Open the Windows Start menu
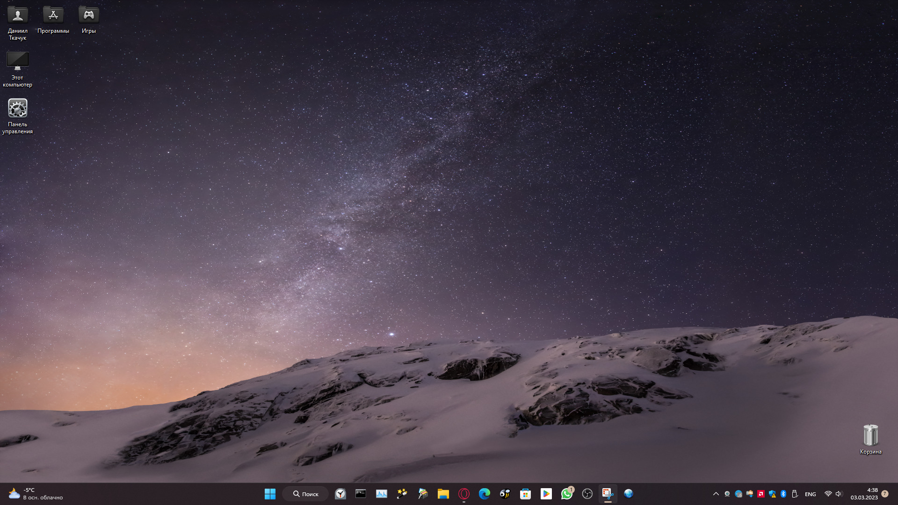The image size is (898, 505). [x=270, y=494]
